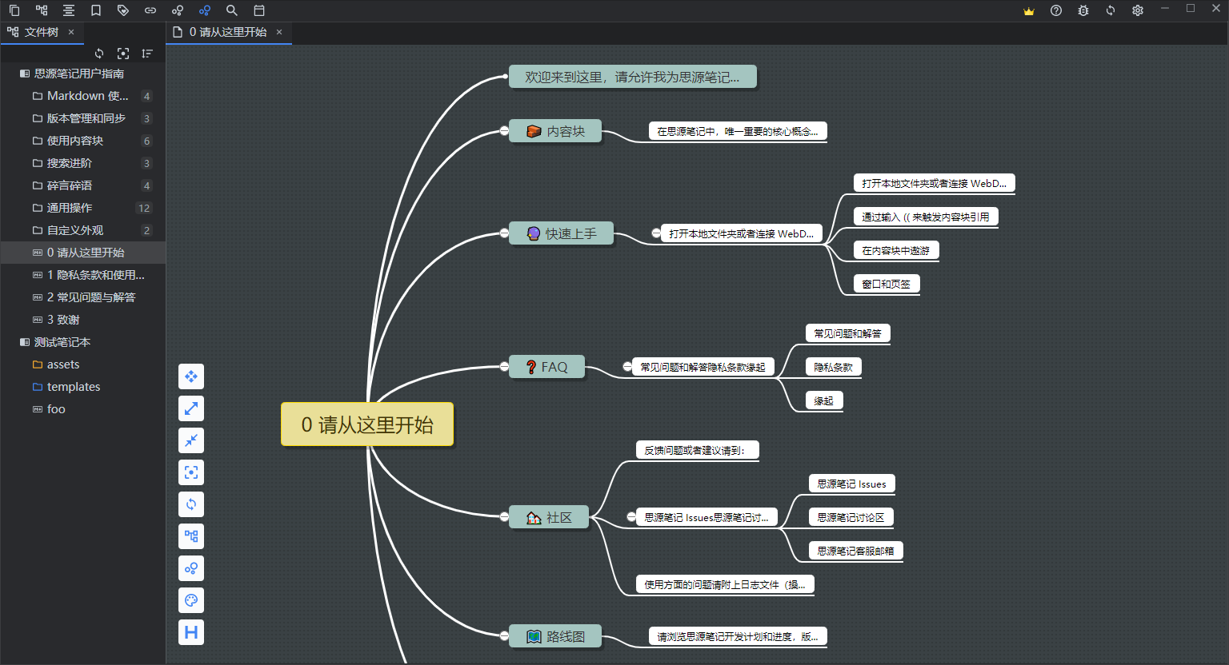
Task: Select the pan/move icon in the graph toolbar
Action: pos(190,376)
